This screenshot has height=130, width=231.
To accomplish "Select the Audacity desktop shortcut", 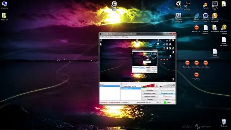I will click(x=205, y=6).
